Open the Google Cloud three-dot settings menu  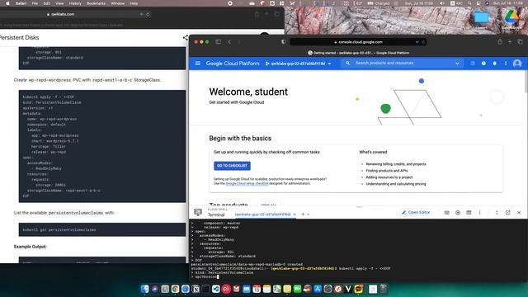(x=506, y=64)
